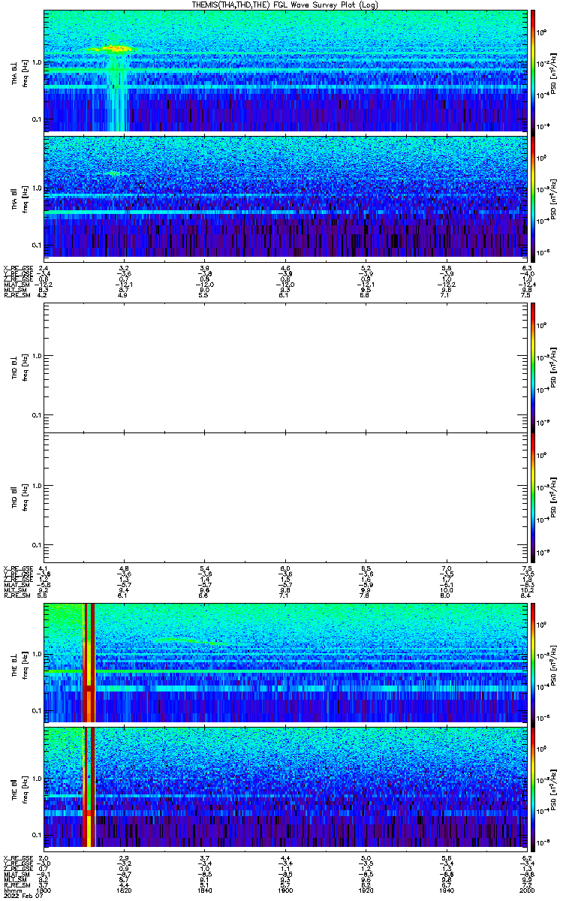Image resolution: width=563 pixels, height=901 pixels.
Task: Select the THA B-perpendicular spectrogram panel
Action: click(286, 71)
